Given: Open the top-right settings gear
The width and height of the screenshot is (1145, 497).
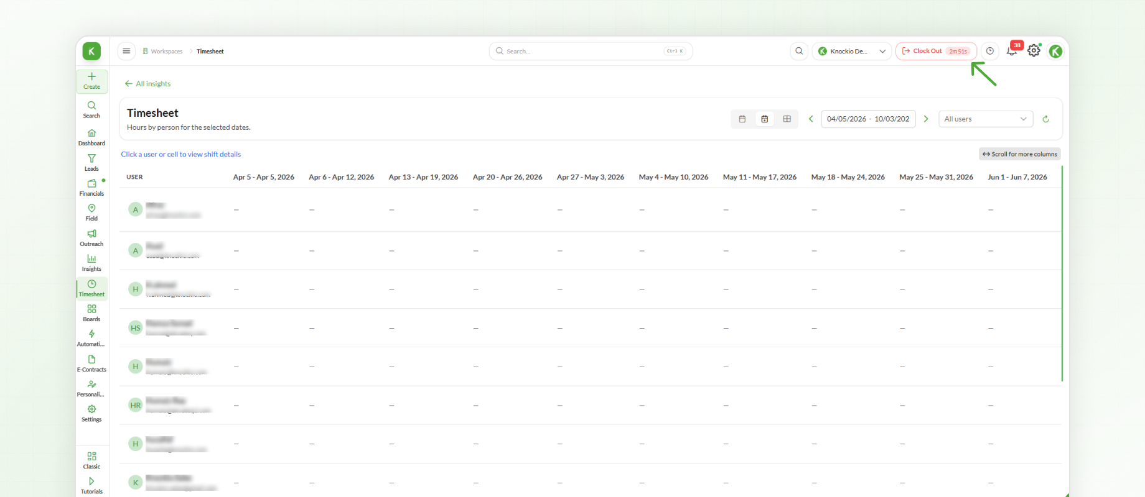Looking at the screenshot, I should (x=1034, y=51).
